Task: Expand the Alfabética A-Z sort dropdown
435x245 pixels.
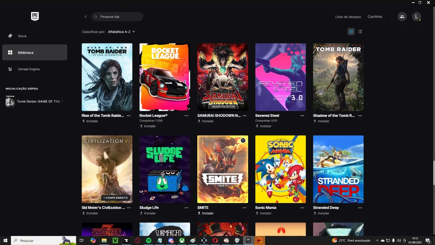Action: (x=121, y=32)
